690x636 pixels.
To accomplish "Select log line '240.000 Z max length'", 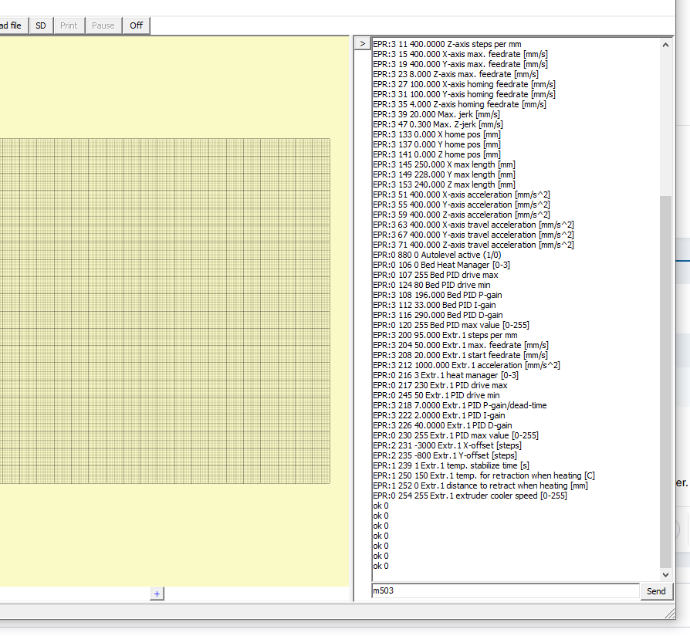I will pos(444,185).
